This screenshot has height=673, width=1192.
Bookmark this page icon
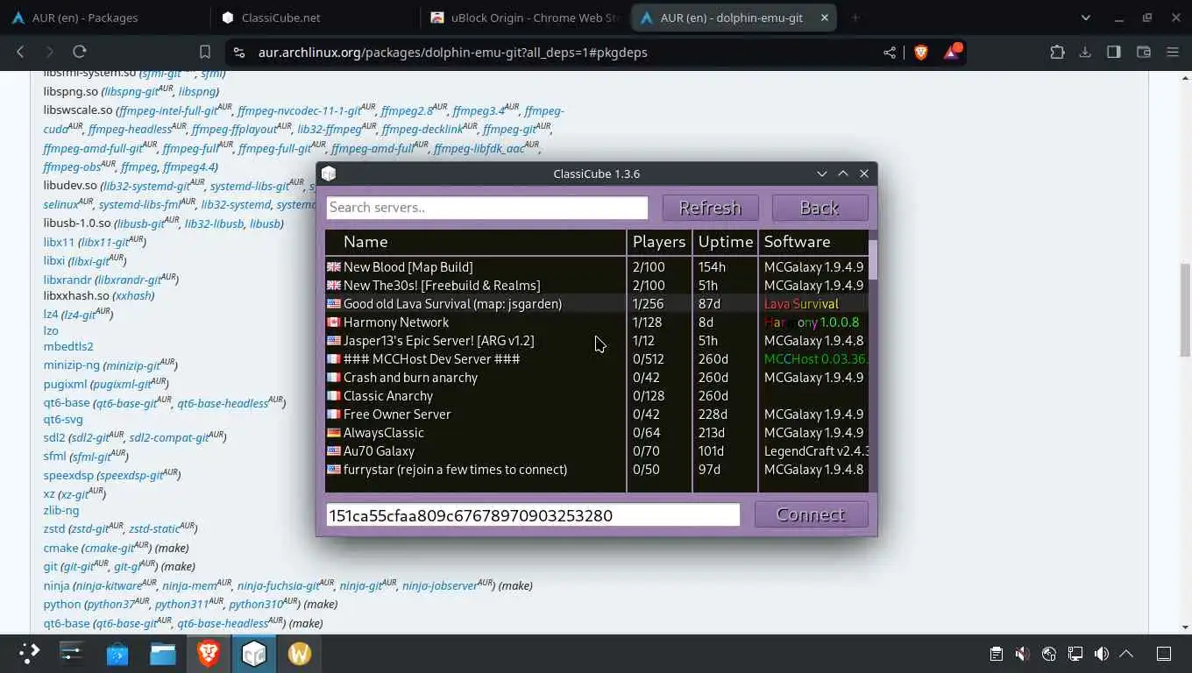pyautogui.click(x=204, y=52)
